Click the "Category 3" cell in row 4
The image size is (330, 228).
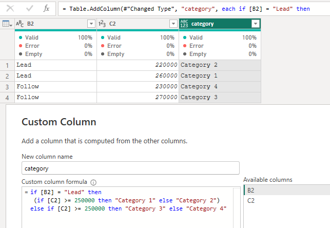[220, 97]
